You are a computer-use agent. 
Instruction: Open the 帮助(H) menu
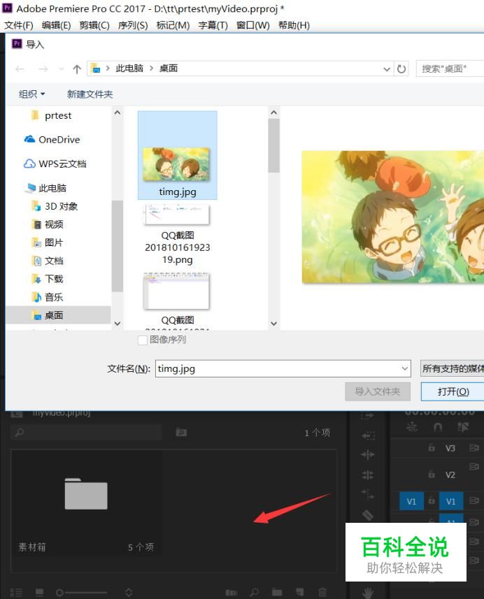(x=294, y=25)
